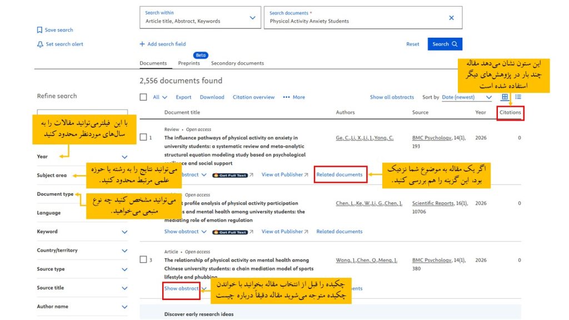Check the box for result 1

click(143, 137)
